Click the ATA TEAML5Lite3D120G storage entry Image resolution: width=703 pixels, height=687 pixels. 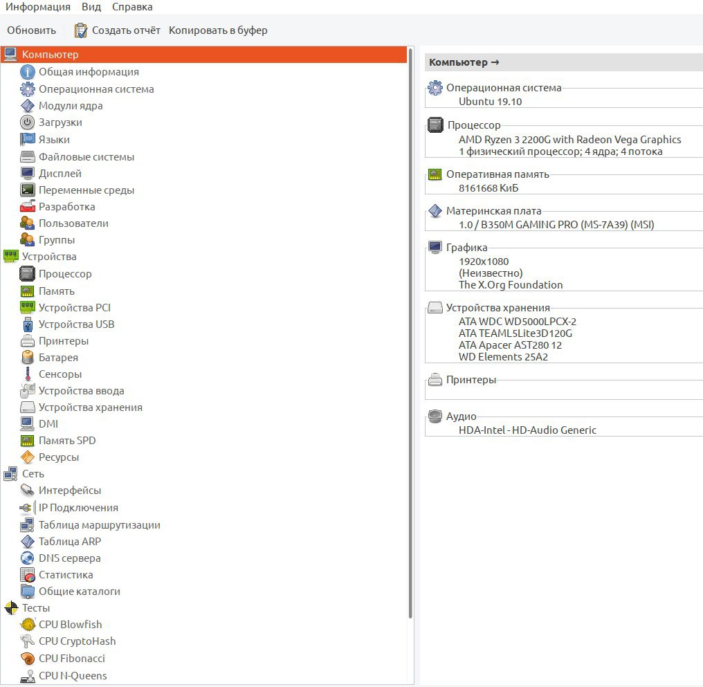(515, 333)
